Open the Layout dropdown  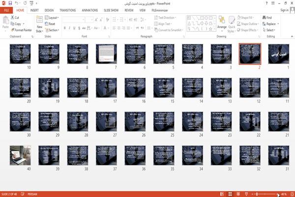coord(52,18)
